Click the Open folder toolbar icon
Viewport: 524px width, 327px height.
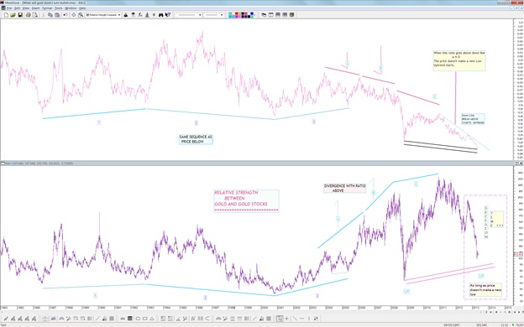click(x=13, y=15)
